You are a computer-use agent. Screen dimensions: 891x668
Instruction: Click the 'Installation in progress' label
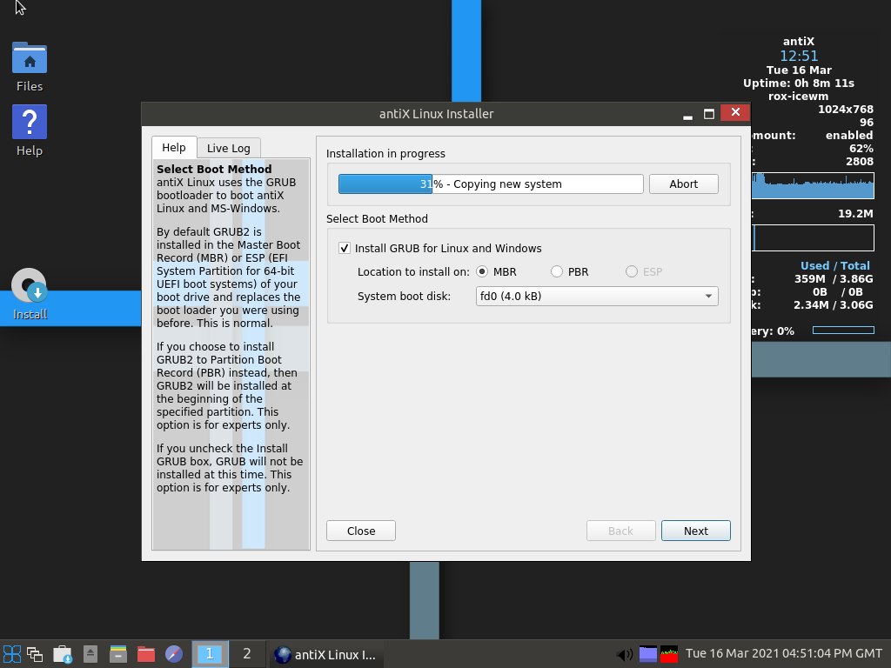(x=385, y=153)
